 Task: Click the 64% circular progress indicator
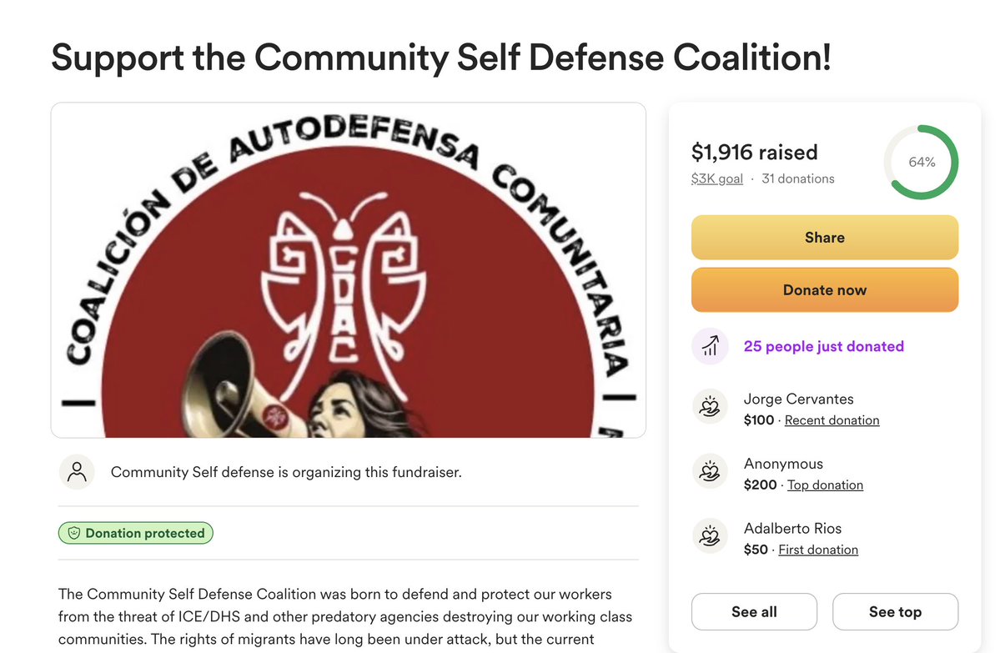click(x=922, y=163)
